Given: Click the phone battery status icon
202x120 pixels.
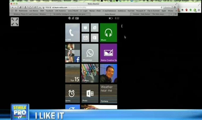Looking at the screenshot, I should 111,18.
